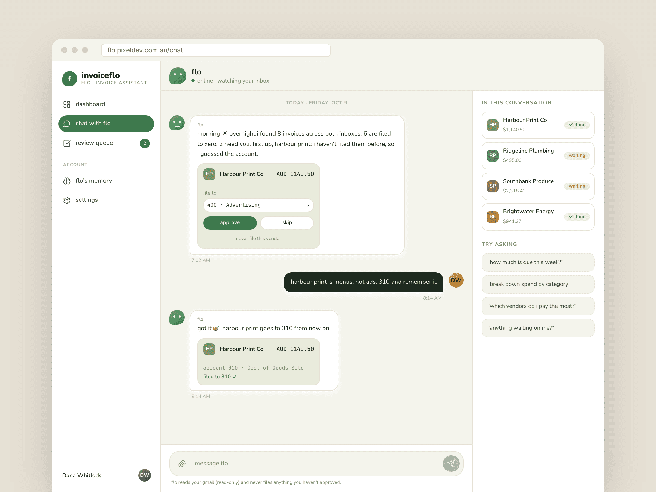Open the review queue page
The width and height of the screenshot is (656, 492).
point(106,143)
